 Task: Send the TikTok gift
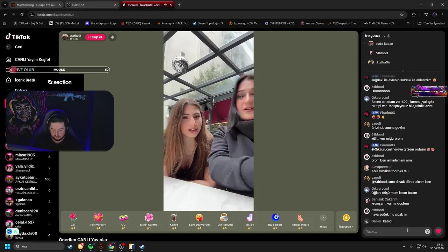250,221
